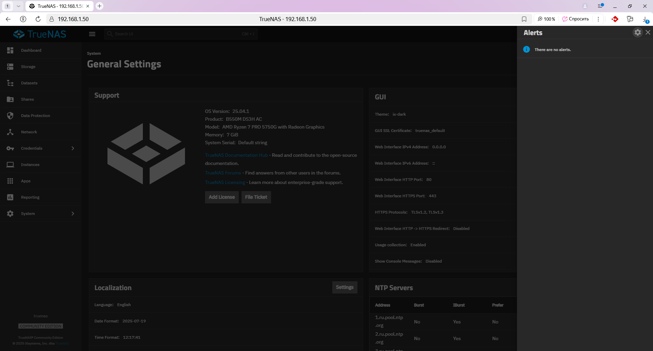Click File Ticket button

(x=256, y=197)
